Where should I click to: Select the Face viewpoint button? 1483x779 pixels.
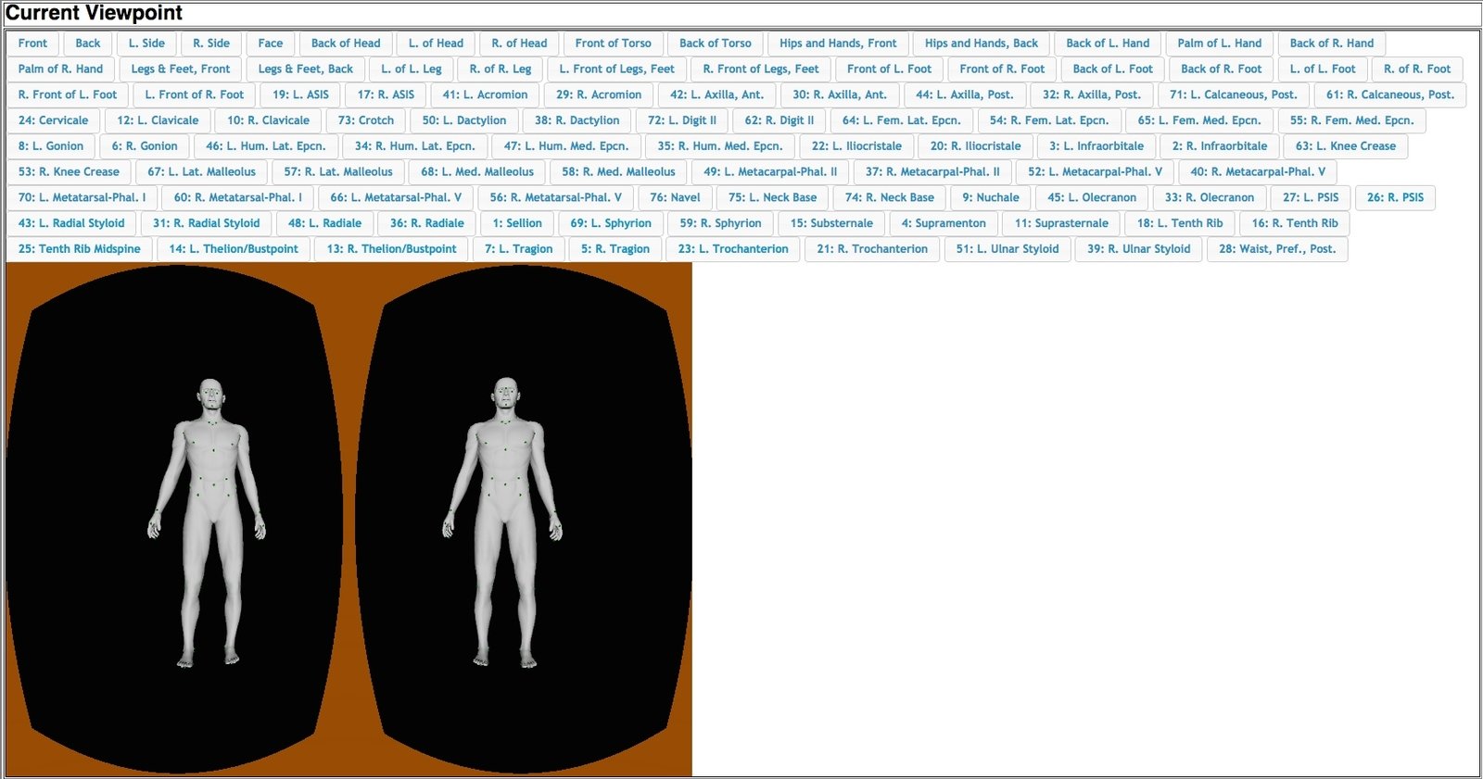pyautogui.click(x=271, y=44)
